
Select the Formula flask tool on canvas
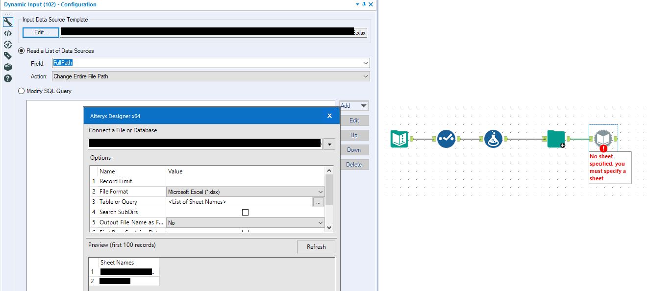pyautogui.click(x=493, y=139)
